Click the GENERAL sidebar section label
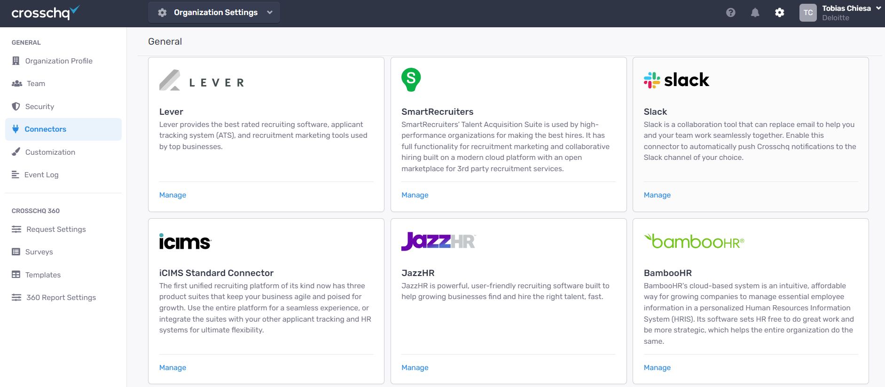885x387 pixels. coord(26,42)
